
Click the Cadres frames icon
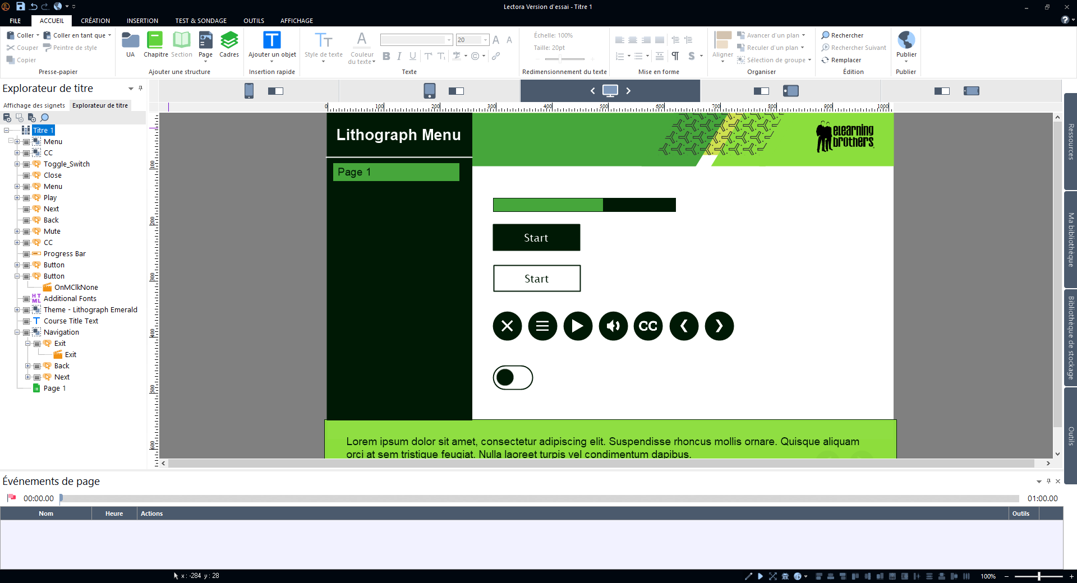coord(229,41)
